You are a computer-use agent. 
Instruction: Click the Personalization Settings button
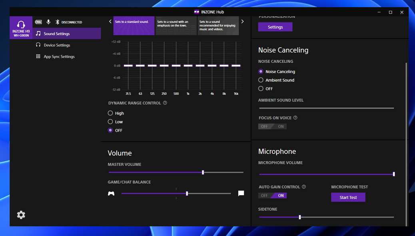(275, 27)
